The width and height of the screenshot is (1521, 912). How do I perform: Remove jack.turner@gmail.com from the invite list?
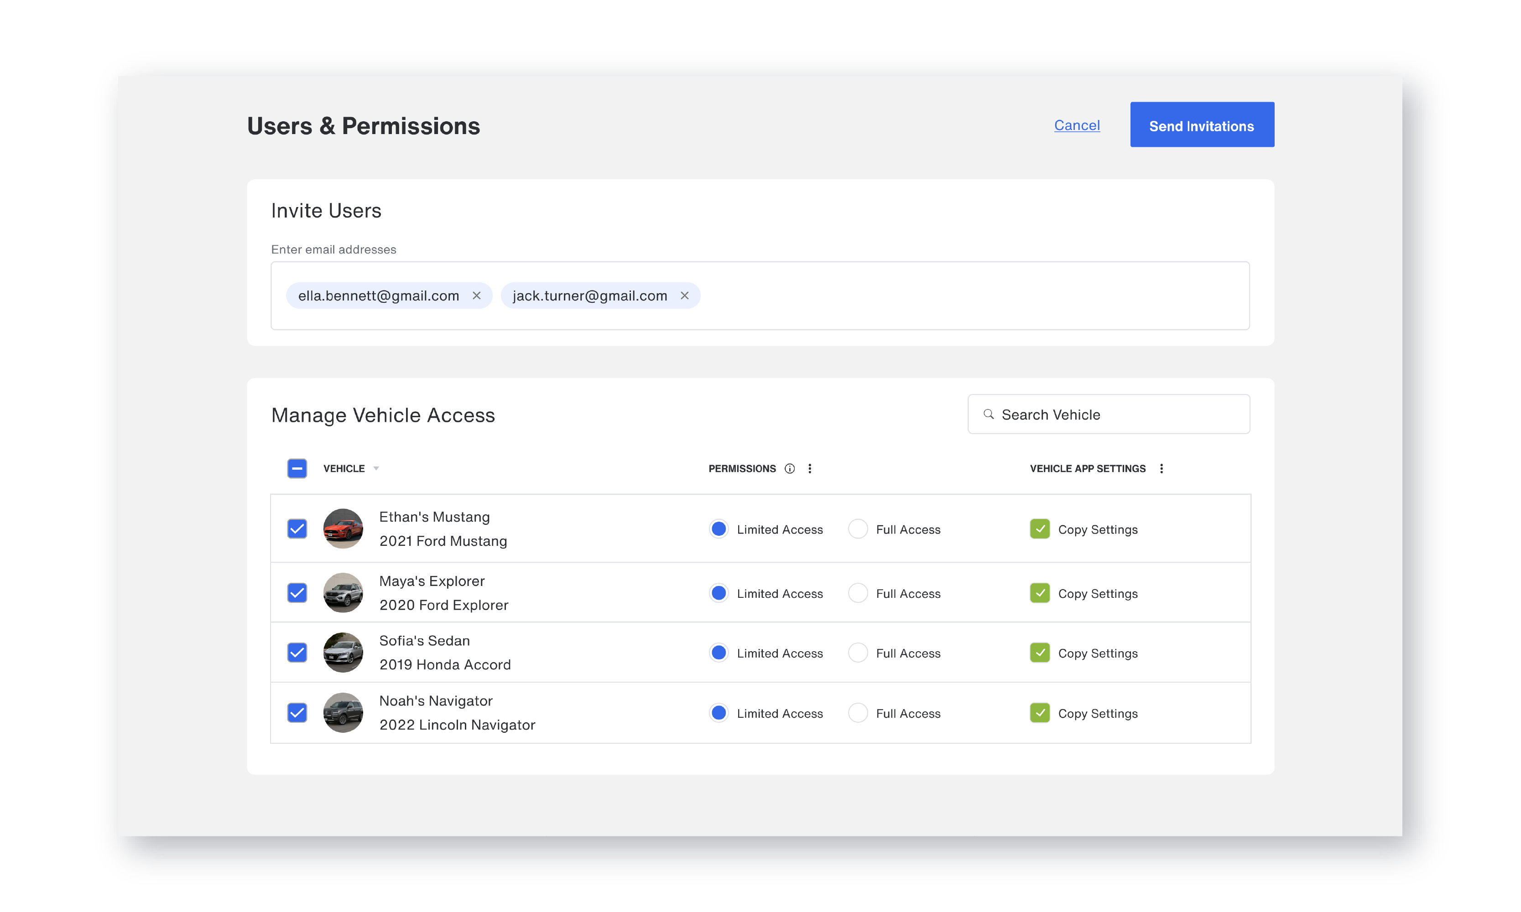pyautogui.click(x=685, y=295)
